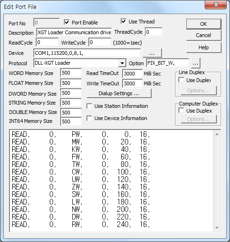
Task: Click the Device COM1 settings field
Action: coord(87,53)
